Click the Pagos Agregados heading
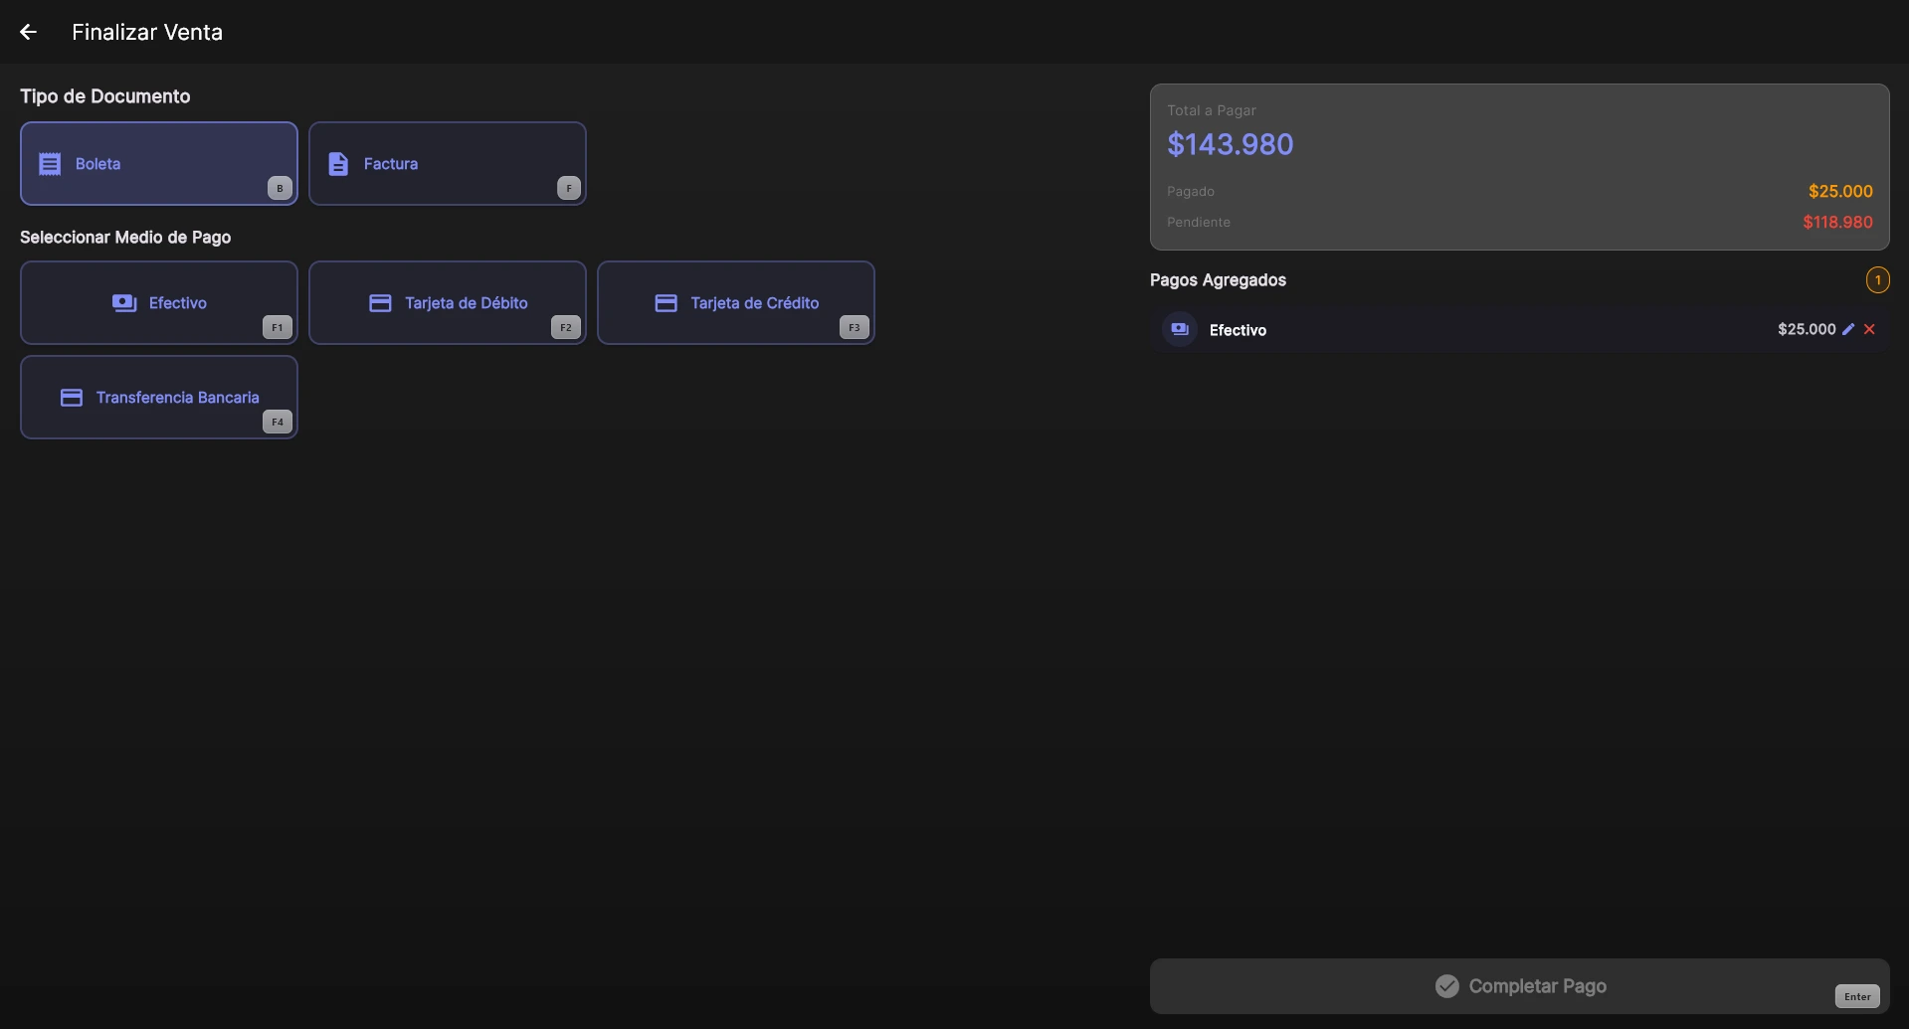 click(x=1218, y=280)
